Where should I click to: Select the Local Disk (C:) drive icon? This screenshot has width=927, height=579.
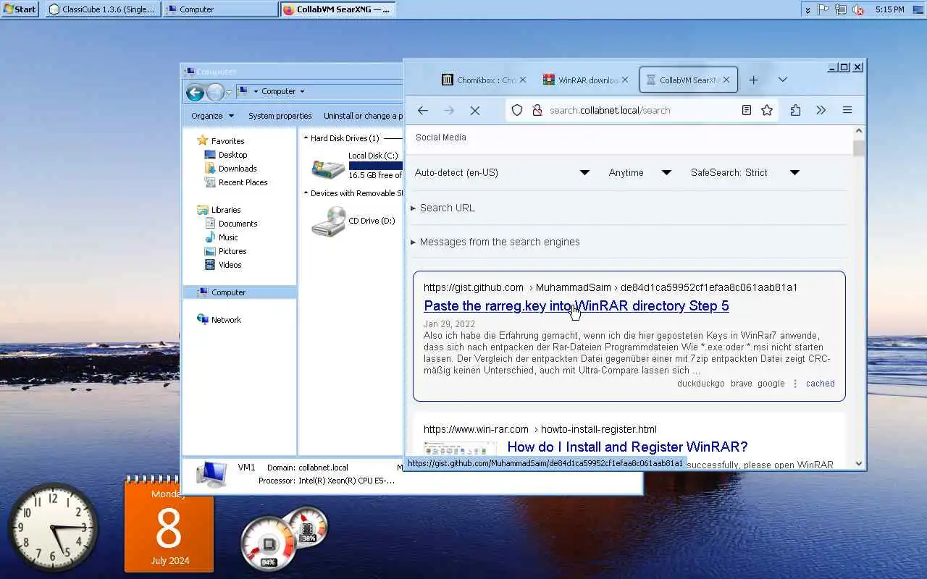point(328,168)
